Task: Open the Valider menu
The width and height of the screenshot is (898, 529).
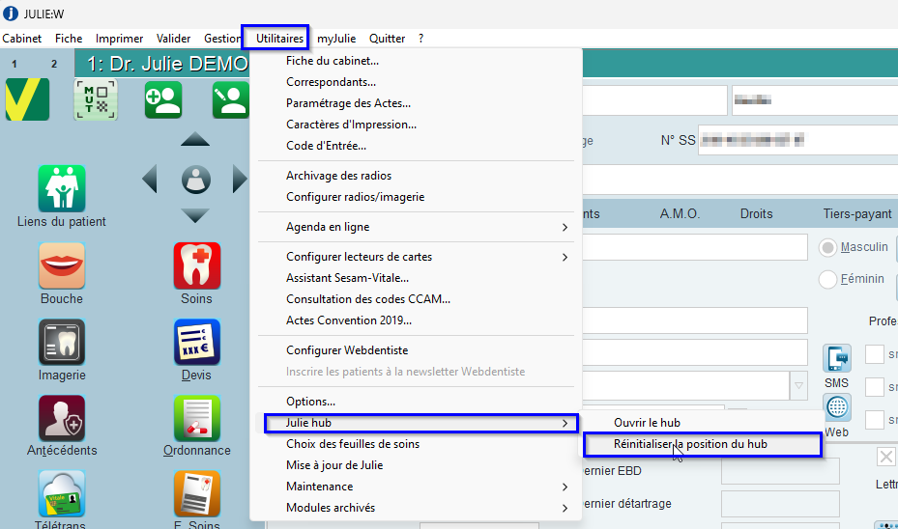Action: tap(174, 39)
